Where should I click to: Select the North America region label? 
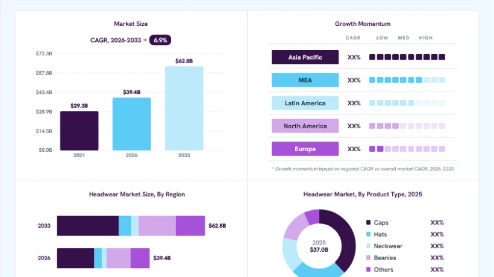click(305, 126)
